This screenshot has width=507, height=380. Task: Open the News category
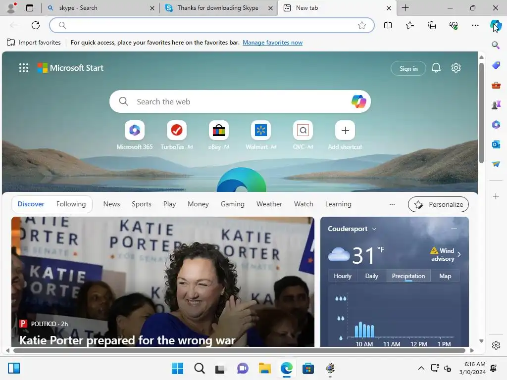pos(111,204)
